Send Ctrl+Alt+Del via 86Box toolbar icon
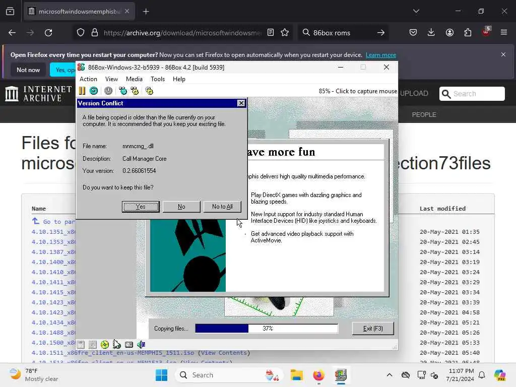Viewport: 516px width, 387px height. tap(123, 91)
